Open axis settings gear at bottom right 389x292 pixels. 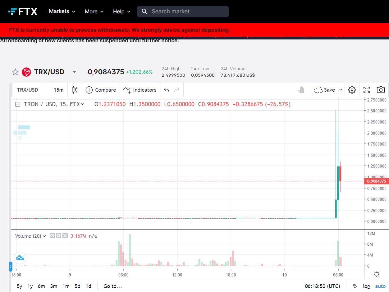click(377, 274)
